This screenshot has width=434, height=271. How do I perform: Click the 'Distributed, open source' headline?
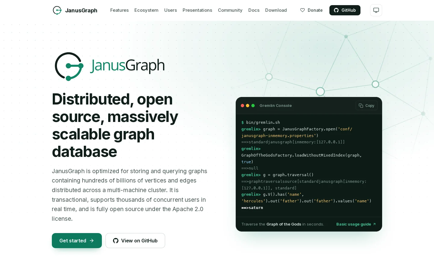coord(115,125)
